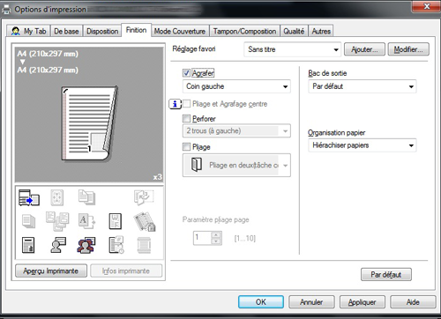The image size is (441, 319).
Task: Click the Annuler button
Action: [x=311, y=302]
